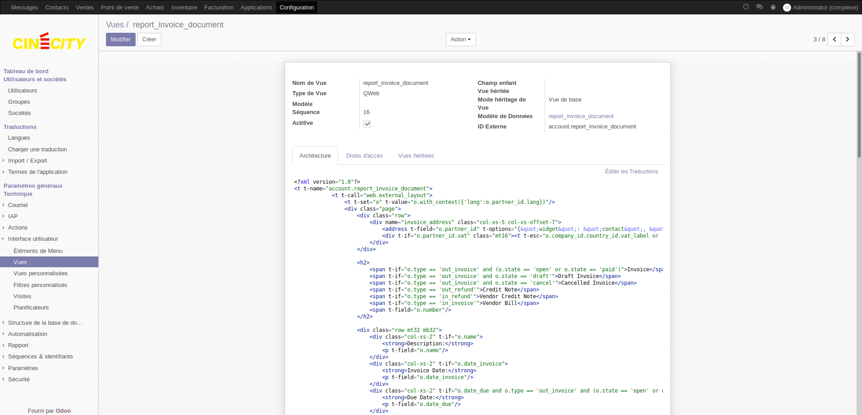The image size is (862, 415).
Task: Switch to the Droits d'accès tab
Action: point(364,156)
